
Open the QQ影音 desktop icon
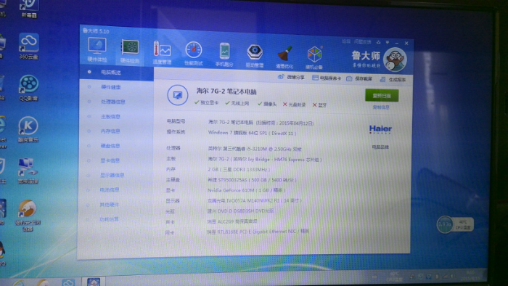28,87
